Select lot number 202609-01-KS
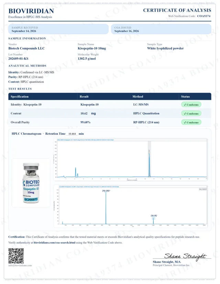The width and height of the screenshot is (220, 284). 18,59
